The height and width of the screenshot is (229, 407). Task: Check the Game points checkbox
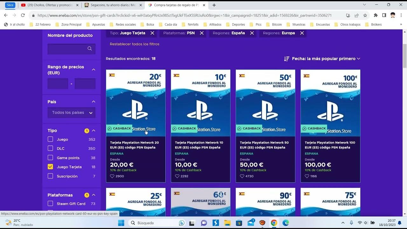click(x=50, y=157)
